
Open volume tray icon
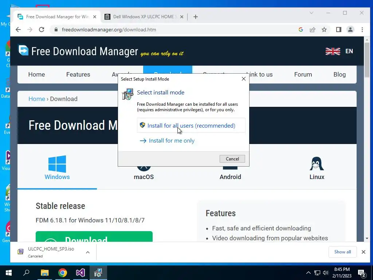point(326,273)
